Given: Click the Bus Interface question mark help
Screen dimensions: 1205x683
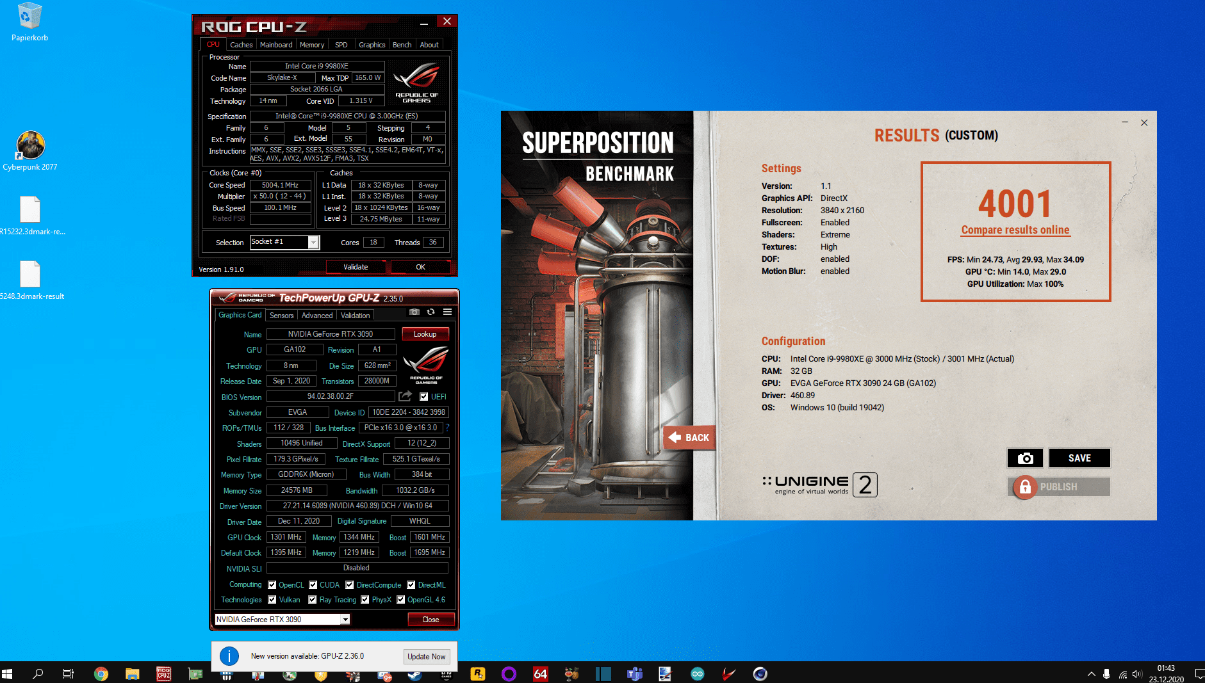Looking at the screenshot, I should click(448, 427).
